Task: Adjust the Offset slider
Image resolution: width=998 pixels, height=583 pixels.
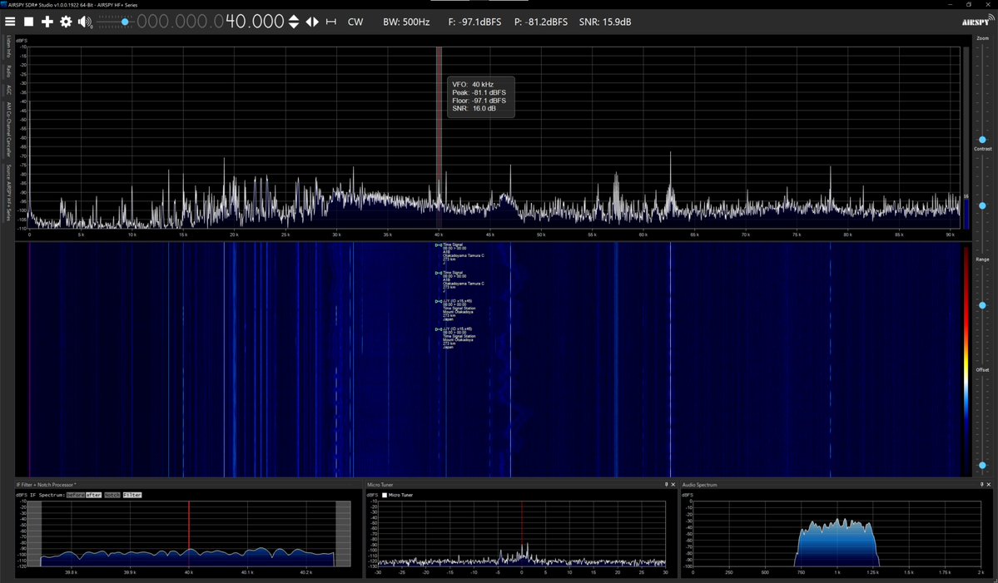Action: (982, 466)
